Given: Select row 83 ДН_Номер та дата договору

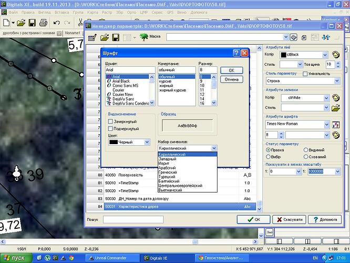Looking at the screenshot, I should [171, 199].
